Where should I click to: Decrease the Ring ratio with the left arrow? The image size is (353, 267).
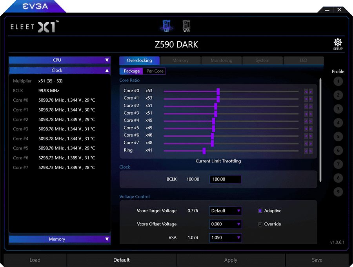point(306,150)
